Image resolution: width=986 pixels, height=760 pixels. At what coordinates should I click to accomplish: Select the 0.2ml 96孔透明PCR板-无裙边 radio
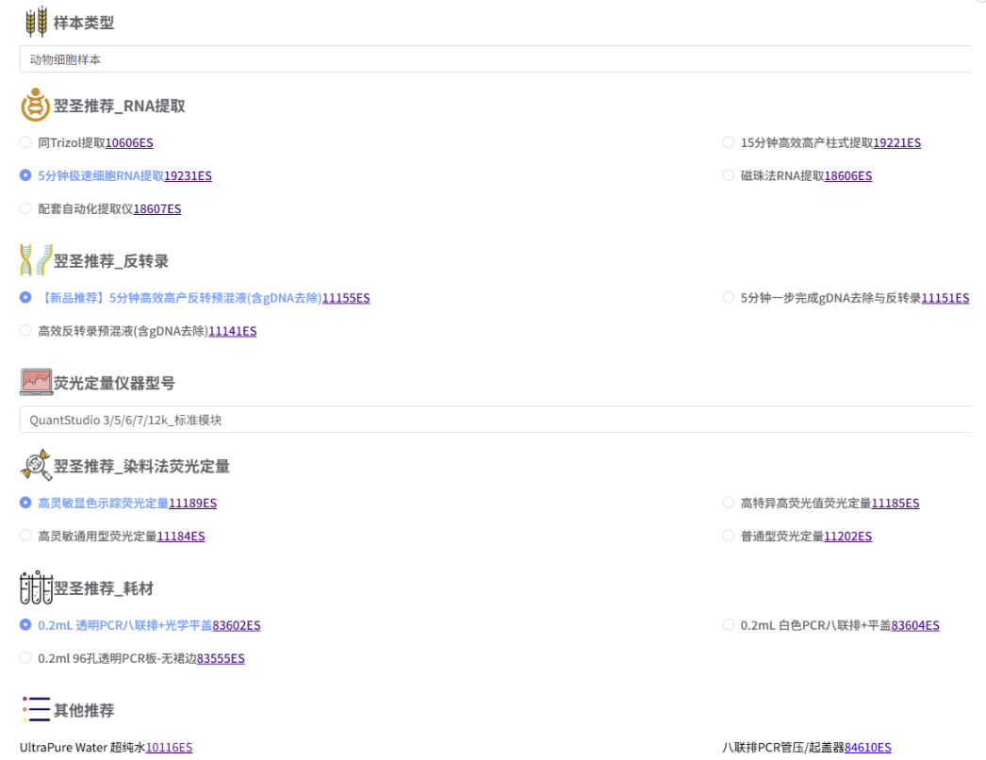coord(25,657)
